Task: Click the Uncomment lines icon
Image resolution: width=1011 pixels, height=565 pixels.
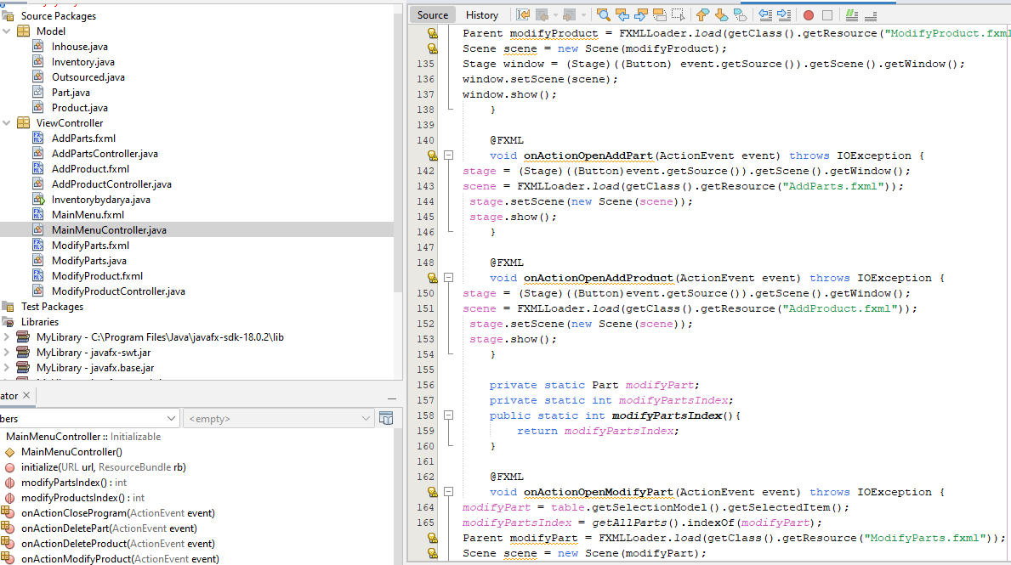Action: tap(871, 14)
